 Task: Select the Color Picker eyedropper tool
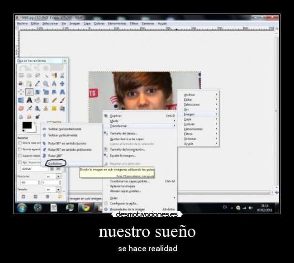pos(38,84)
